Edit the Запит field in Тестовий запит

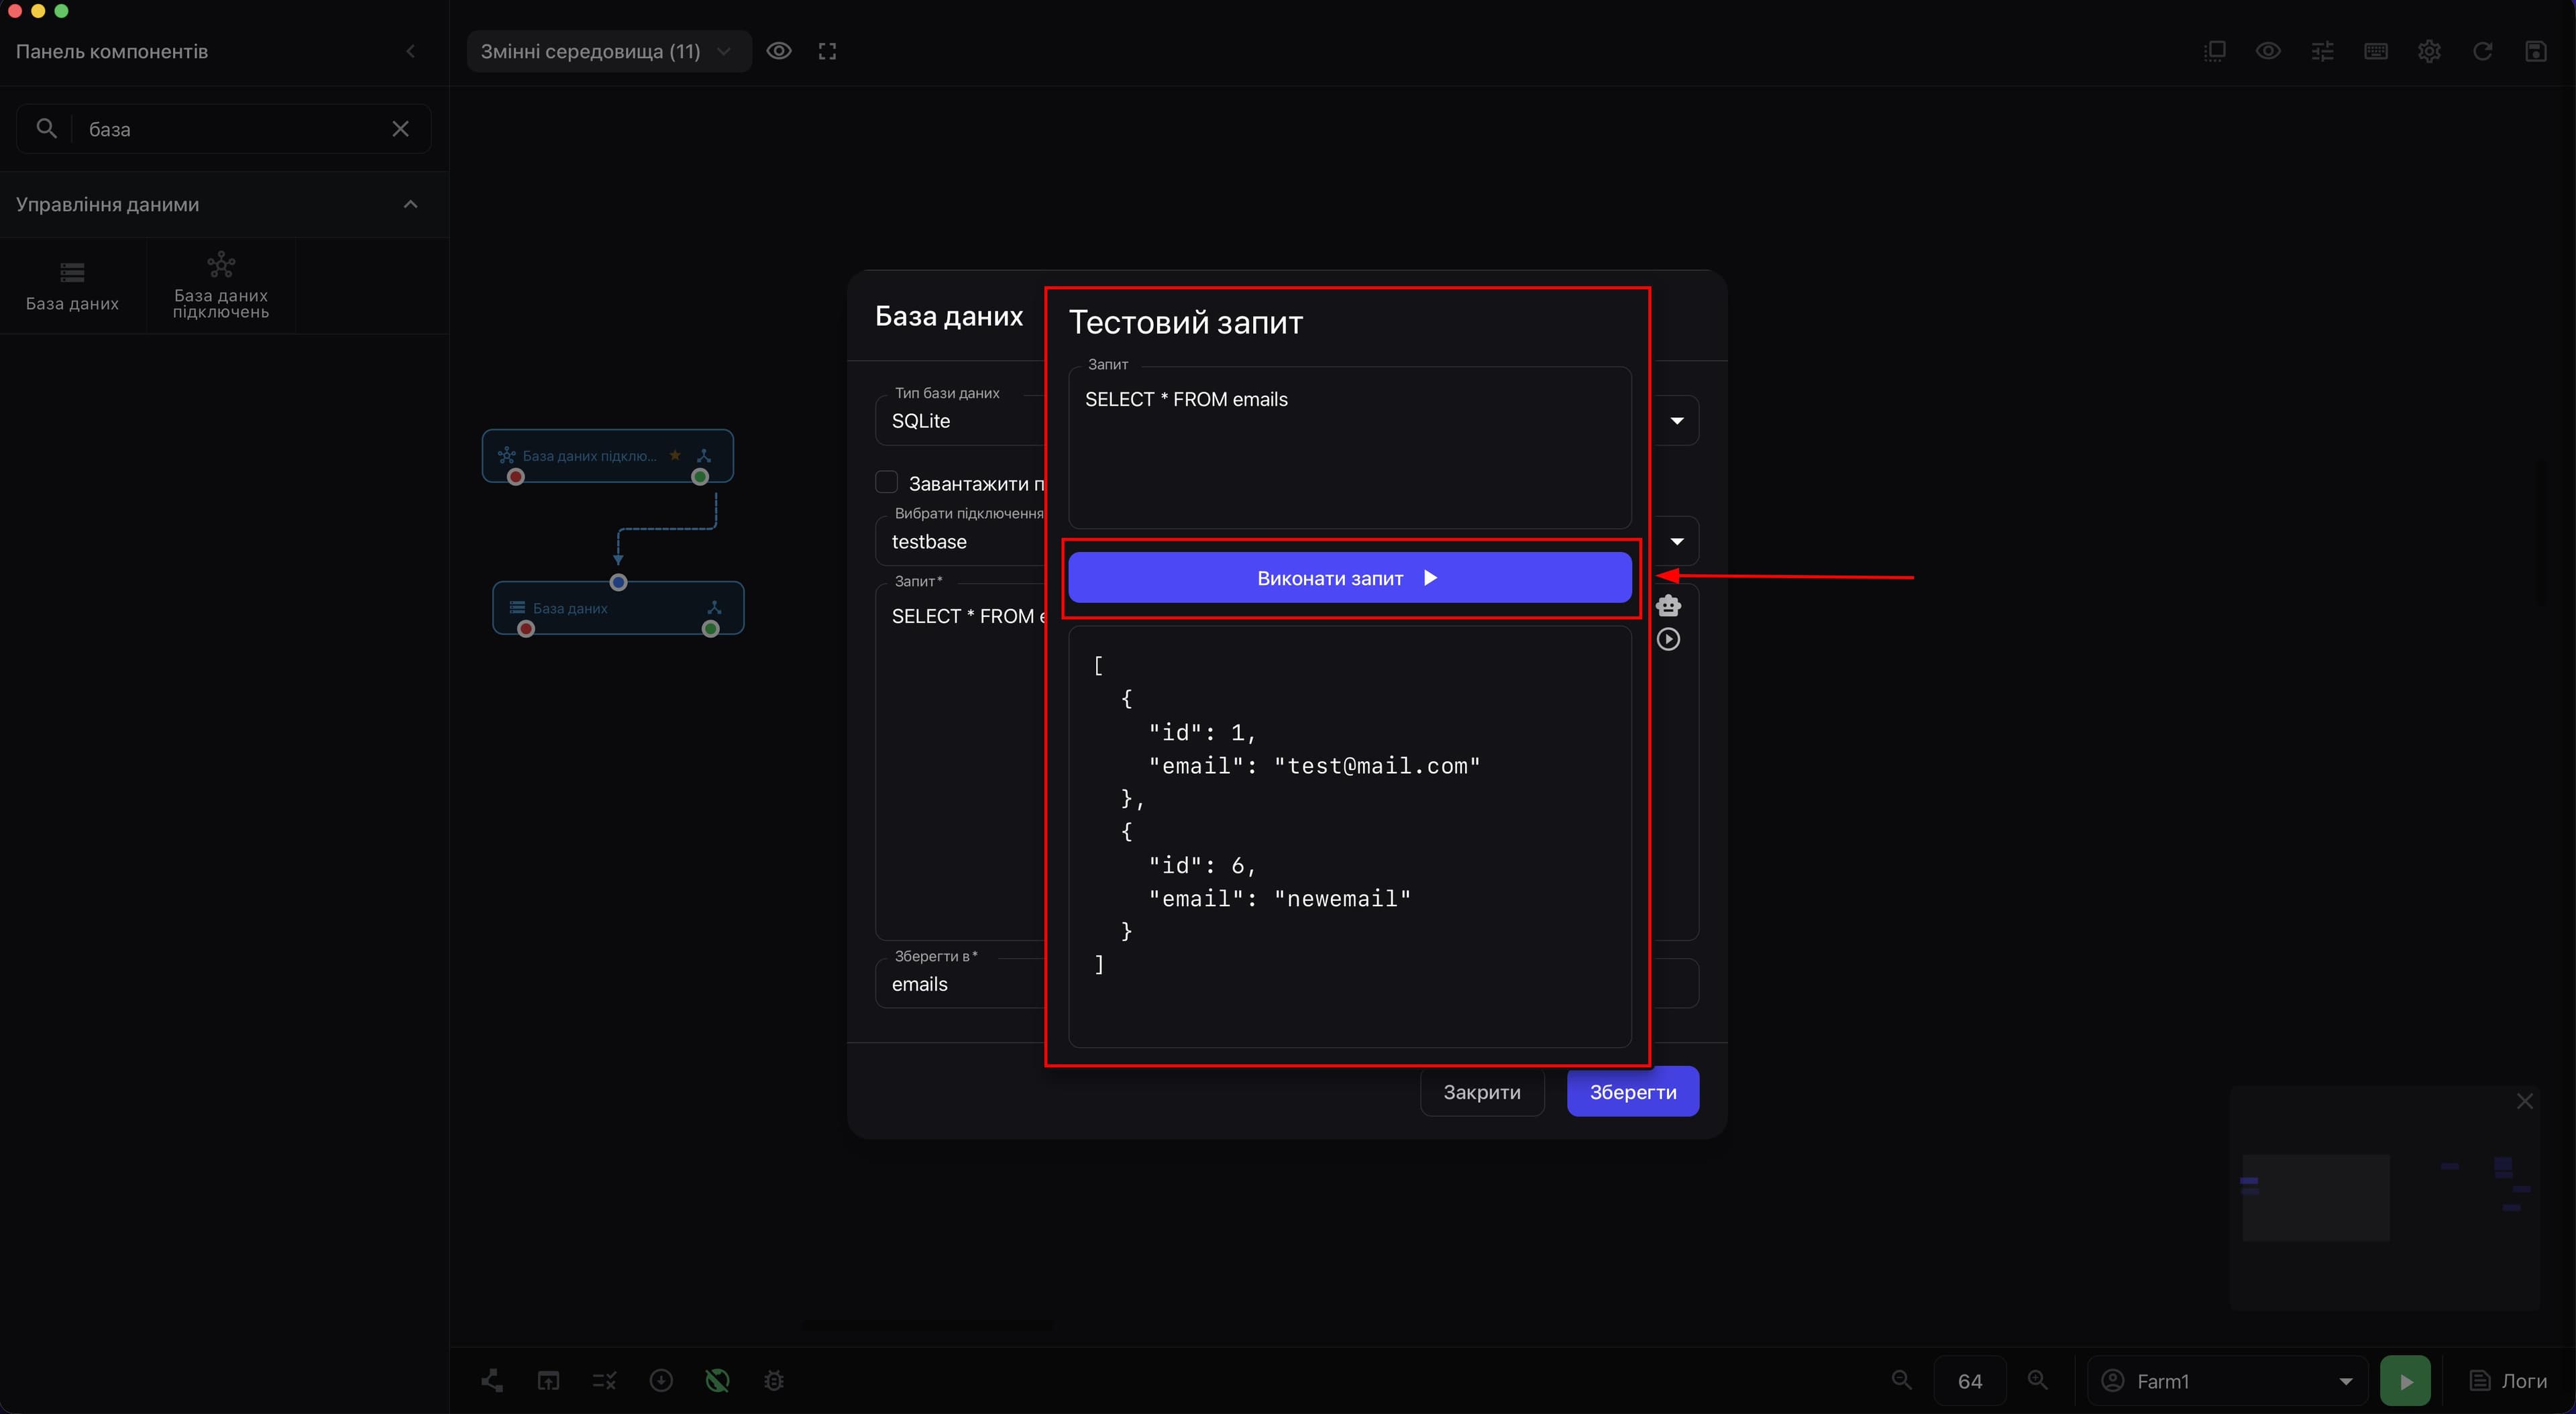[x=1349, y=447]
